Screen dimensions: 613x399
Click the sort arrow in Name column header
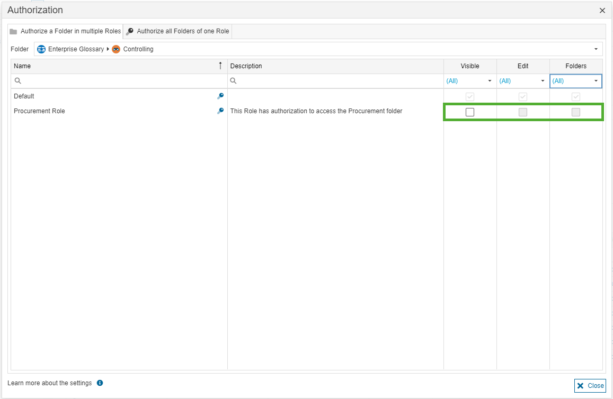pos(220,66)
